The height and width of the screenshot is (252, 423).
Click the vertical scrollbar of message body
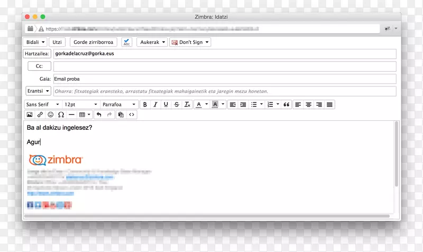click(396, 154)
